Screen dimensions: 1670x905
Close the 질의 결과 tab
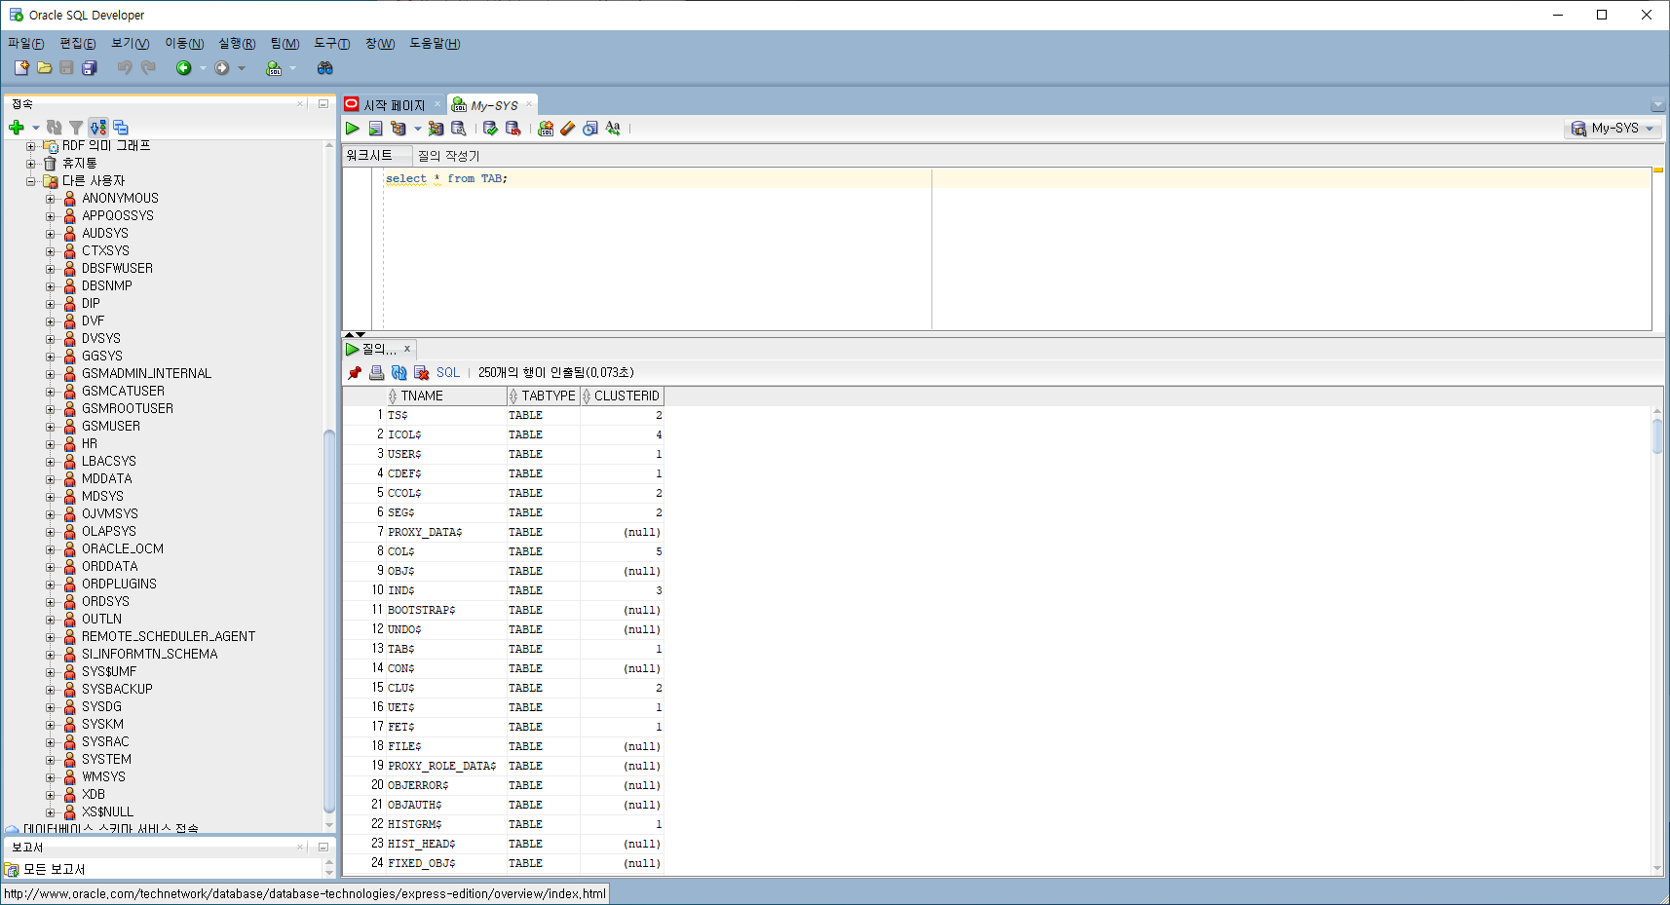(407, 349)
